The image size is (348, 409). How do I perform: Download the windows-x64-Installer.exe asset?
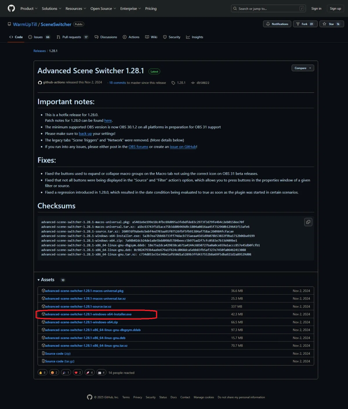pos(88,314)
